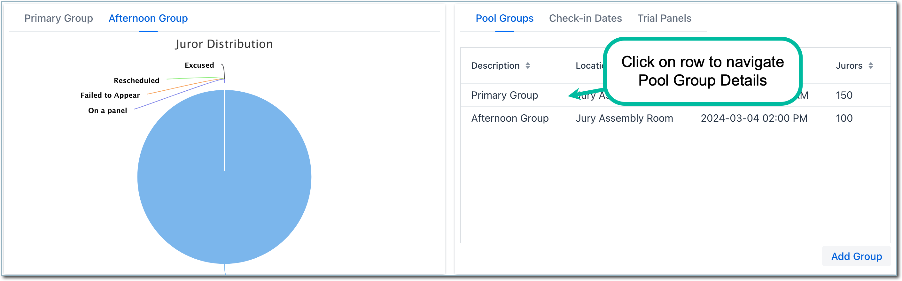Open the Trial Panels tab
902x281 pixels.
[664, 18]
